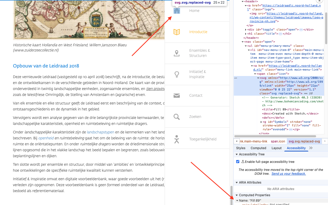328x205 pixels.
Task: Click the horizontal scrollbar under the DOM tree
Action: coord(275,136)
